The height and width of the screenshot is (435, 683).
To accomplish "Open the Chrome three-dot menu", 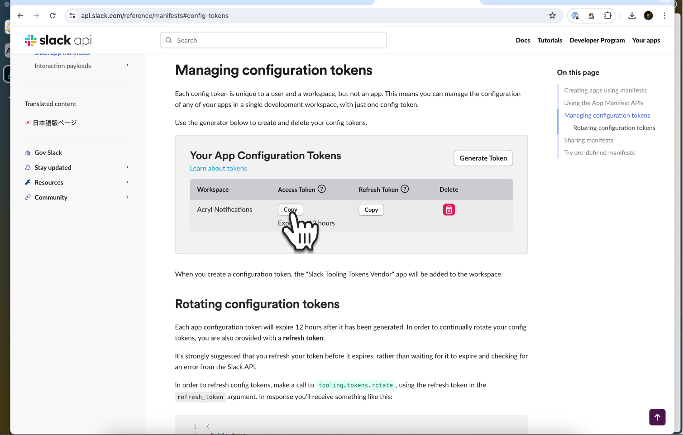I will tap(664, 15).
